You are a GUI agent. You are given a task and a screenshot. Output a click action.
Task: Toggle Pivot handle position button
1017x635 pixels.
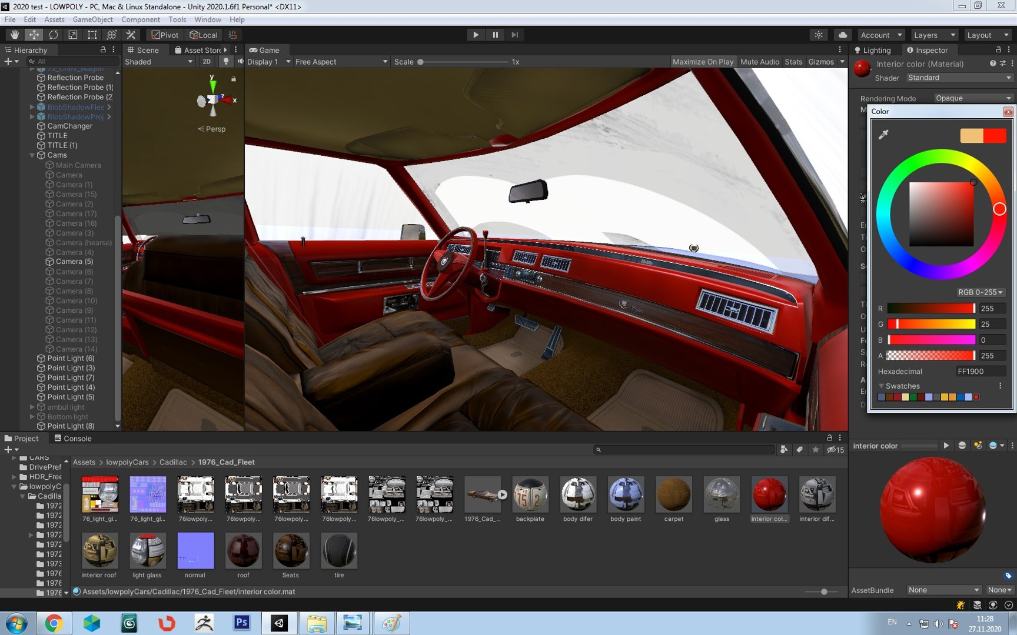click(165, 35)
